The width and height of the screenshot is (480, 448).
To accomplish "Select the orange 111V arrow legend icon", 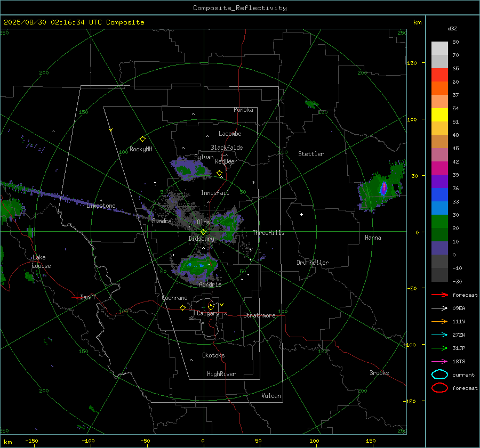I will click(439, 321).
